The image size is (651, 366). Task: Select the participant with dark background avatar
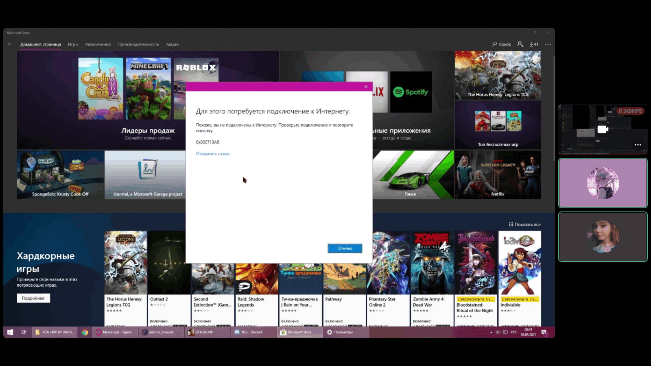click(x=603, y=237)
